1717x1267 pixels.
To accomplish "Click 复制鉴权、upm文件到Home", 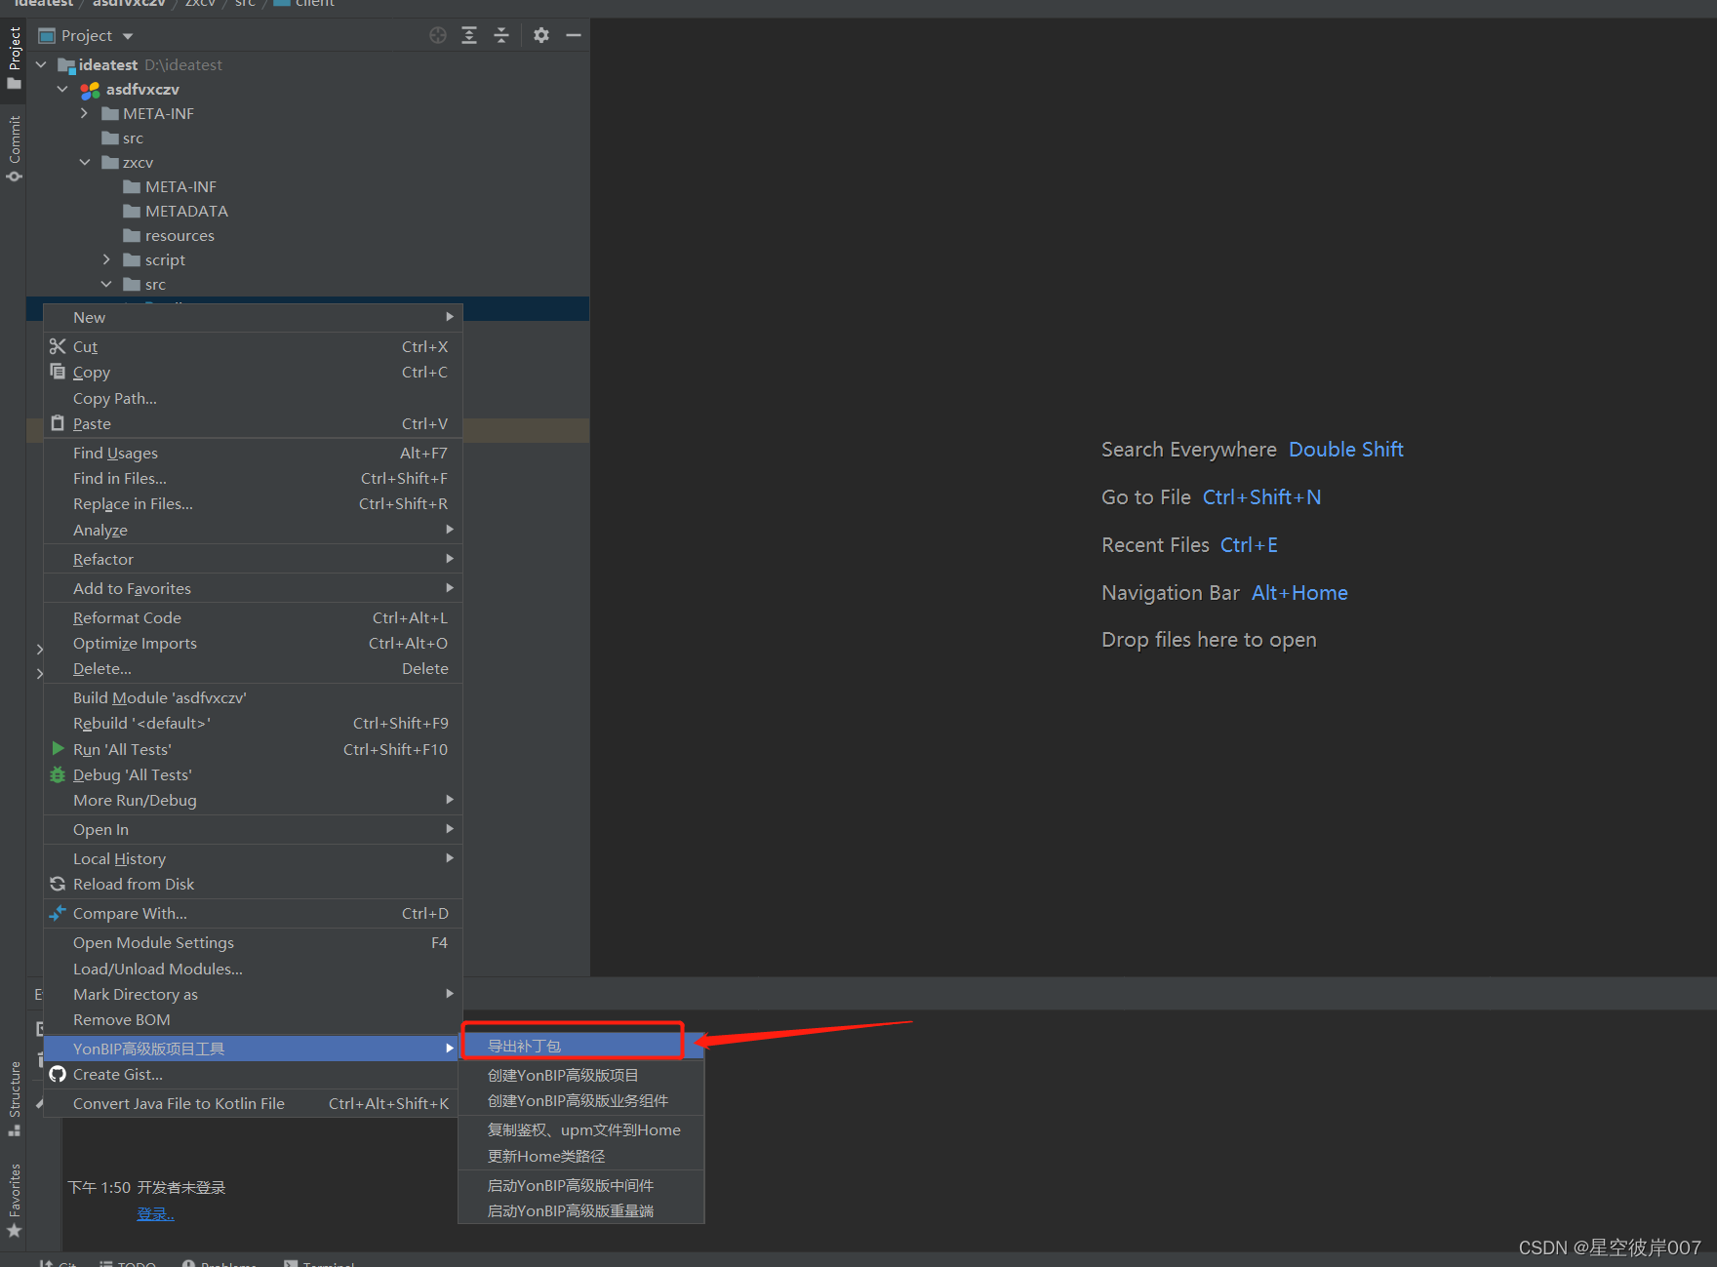I will point(581,1129).
